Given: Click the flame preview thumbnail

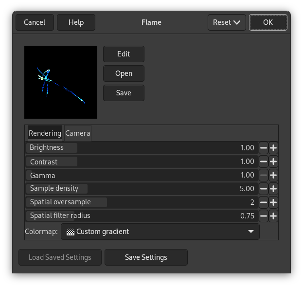Looking at the screenshot, I should tap(61, 82).
